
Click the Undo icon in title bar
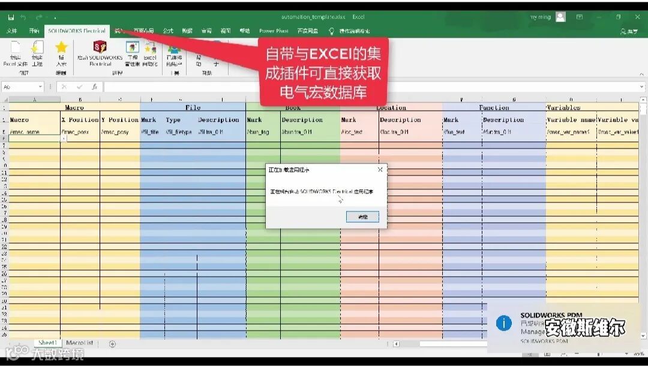23,17
